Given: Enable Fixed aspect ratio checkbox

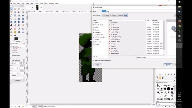Looking at the screenshot, I should (x=11, y=60).
